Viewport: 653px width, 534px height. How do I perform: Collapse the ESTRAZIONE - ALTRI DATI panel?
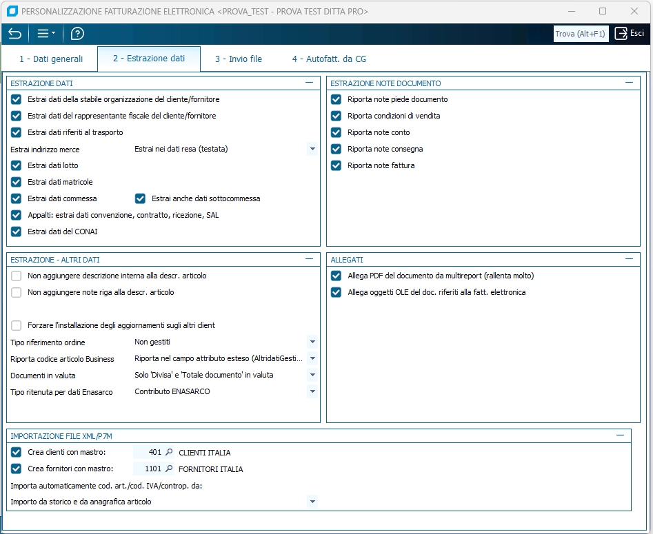(x=309, y=259)
